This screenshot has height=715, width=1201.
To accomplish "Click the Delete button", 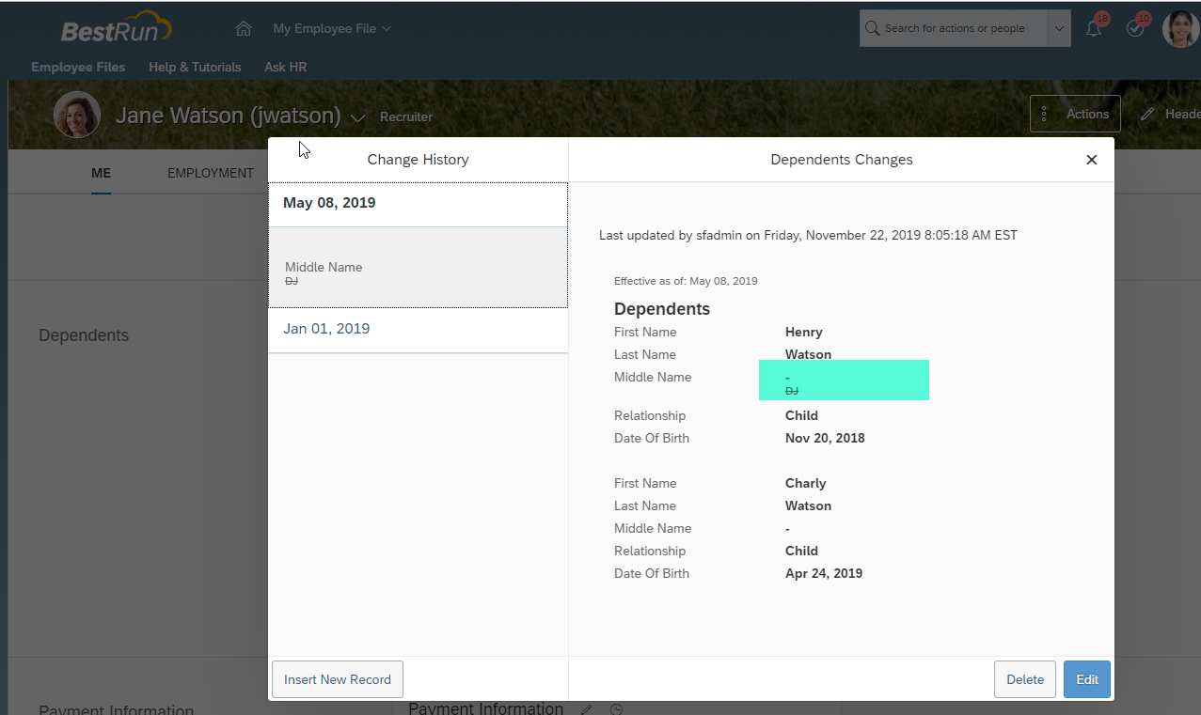I will [x=1025, y=679].
